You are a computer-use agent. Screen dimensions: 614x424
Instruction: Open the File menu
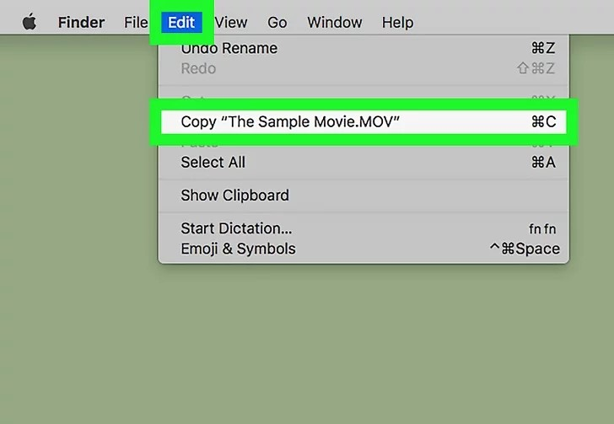point(136,22)
